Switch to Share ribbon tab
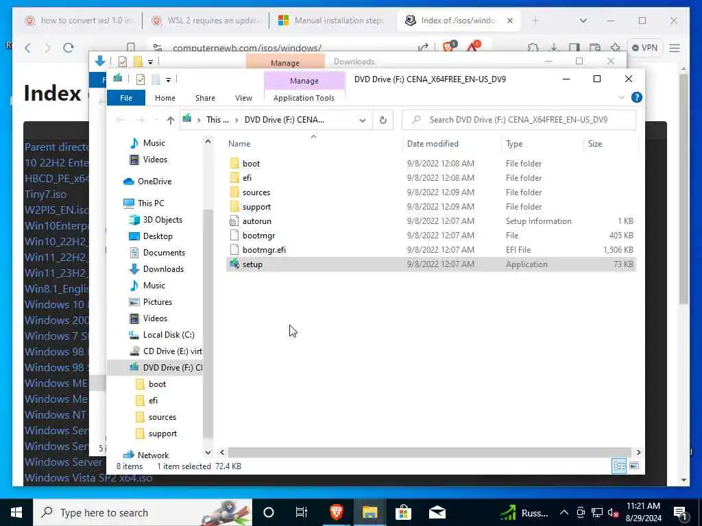Screen dimensions: 702x526 pos(205,97)
